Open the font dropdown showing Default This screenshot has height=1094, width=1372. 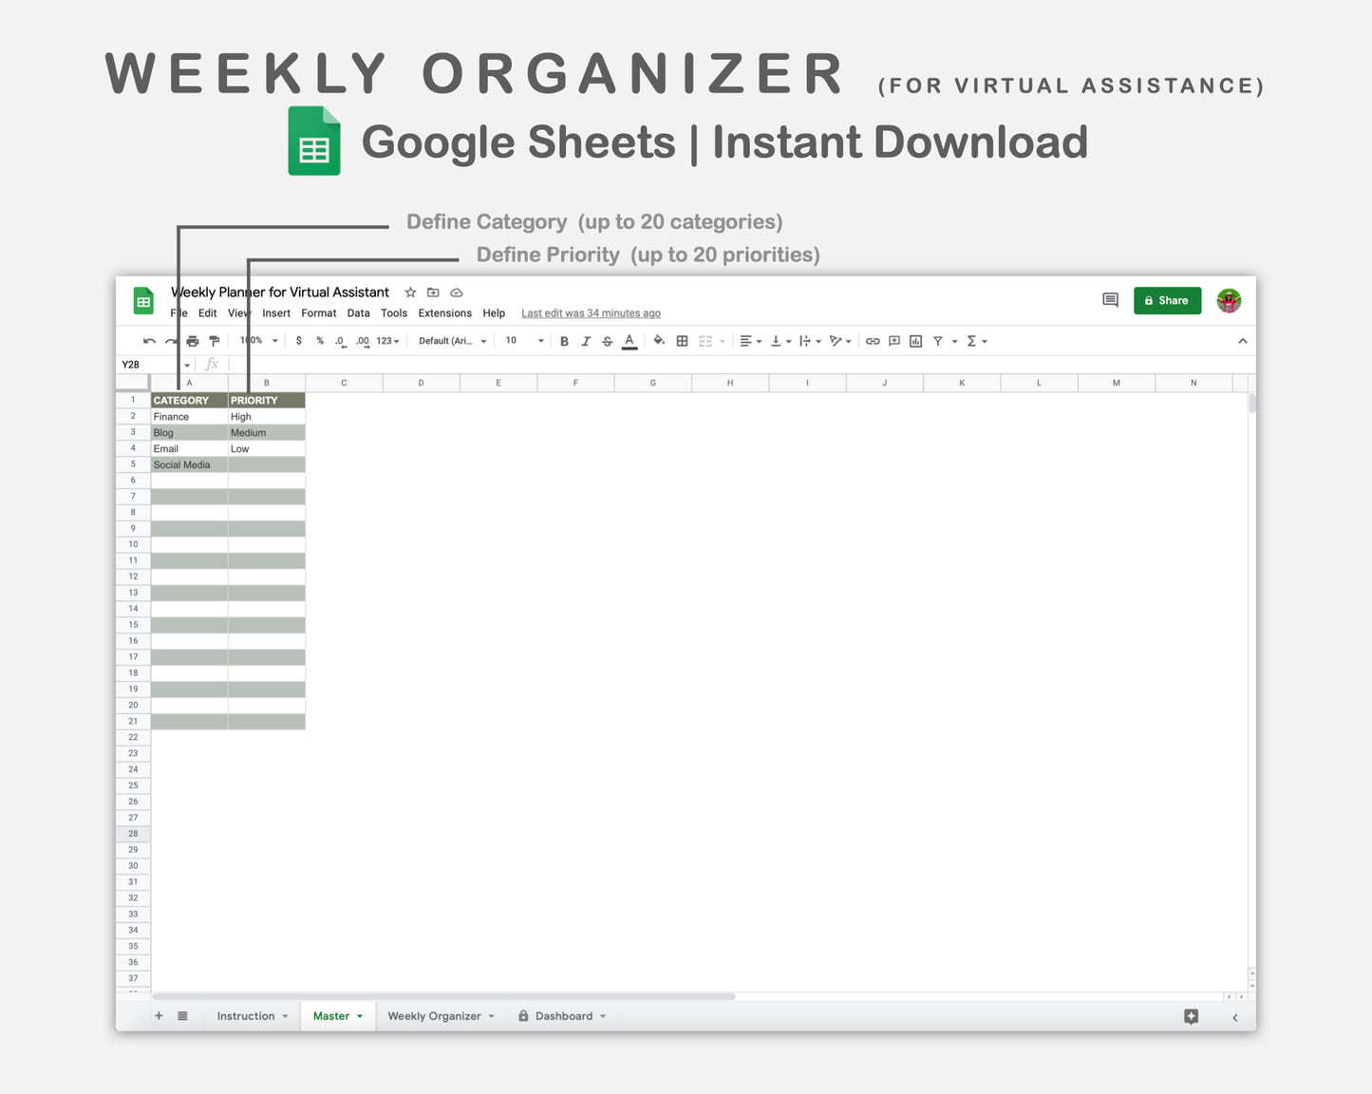point(451,340)
